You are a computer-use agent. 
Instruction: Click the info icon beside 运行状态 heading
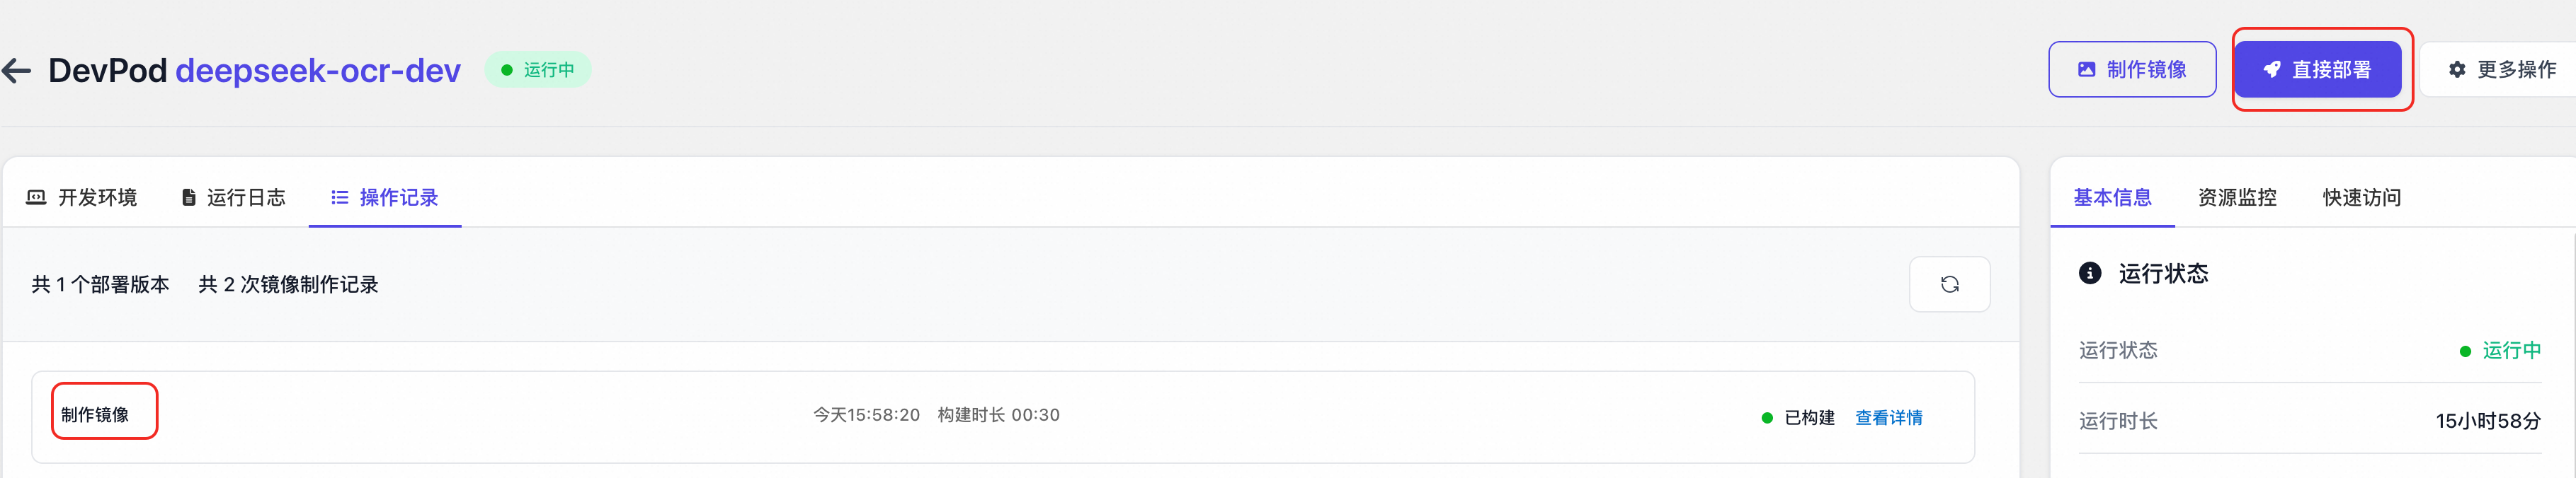2089,274
